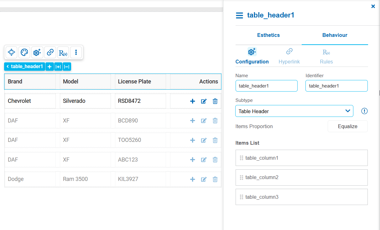Open the Subtype dropdown
This screenshot has width=380, height=230.
[x=294, y=111]
